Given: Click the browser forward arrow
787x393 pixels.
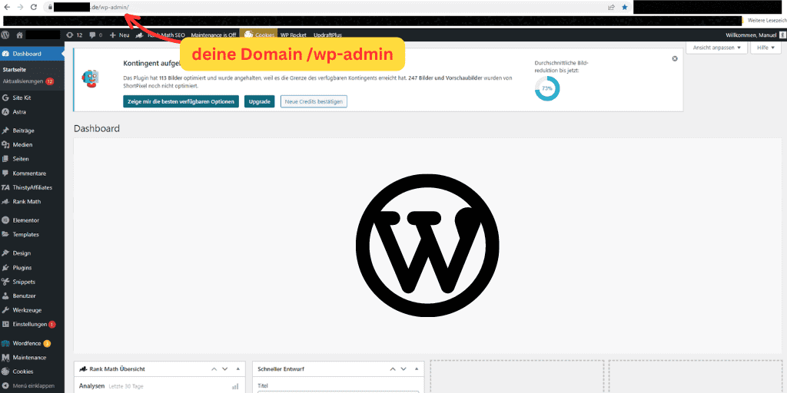Looking at the screenshot, I should (20, 7).
